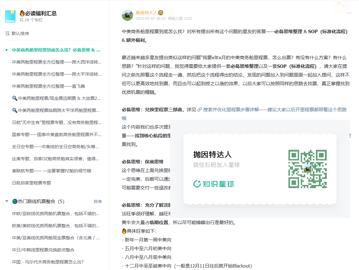The image size is (359, 270).
Task: Select 国泰专题——国泰中美直航商务舱里程票
Action: [56, 135]
